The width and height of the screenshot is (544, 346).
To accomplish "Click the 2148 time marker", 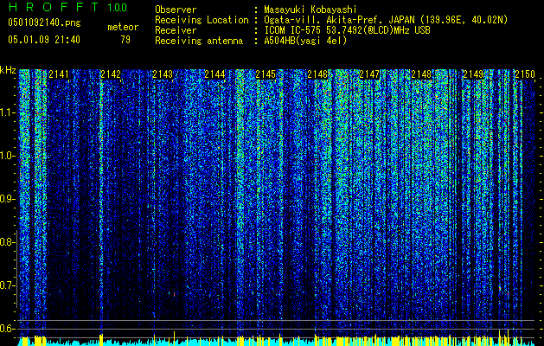I will tap(421, 74).
